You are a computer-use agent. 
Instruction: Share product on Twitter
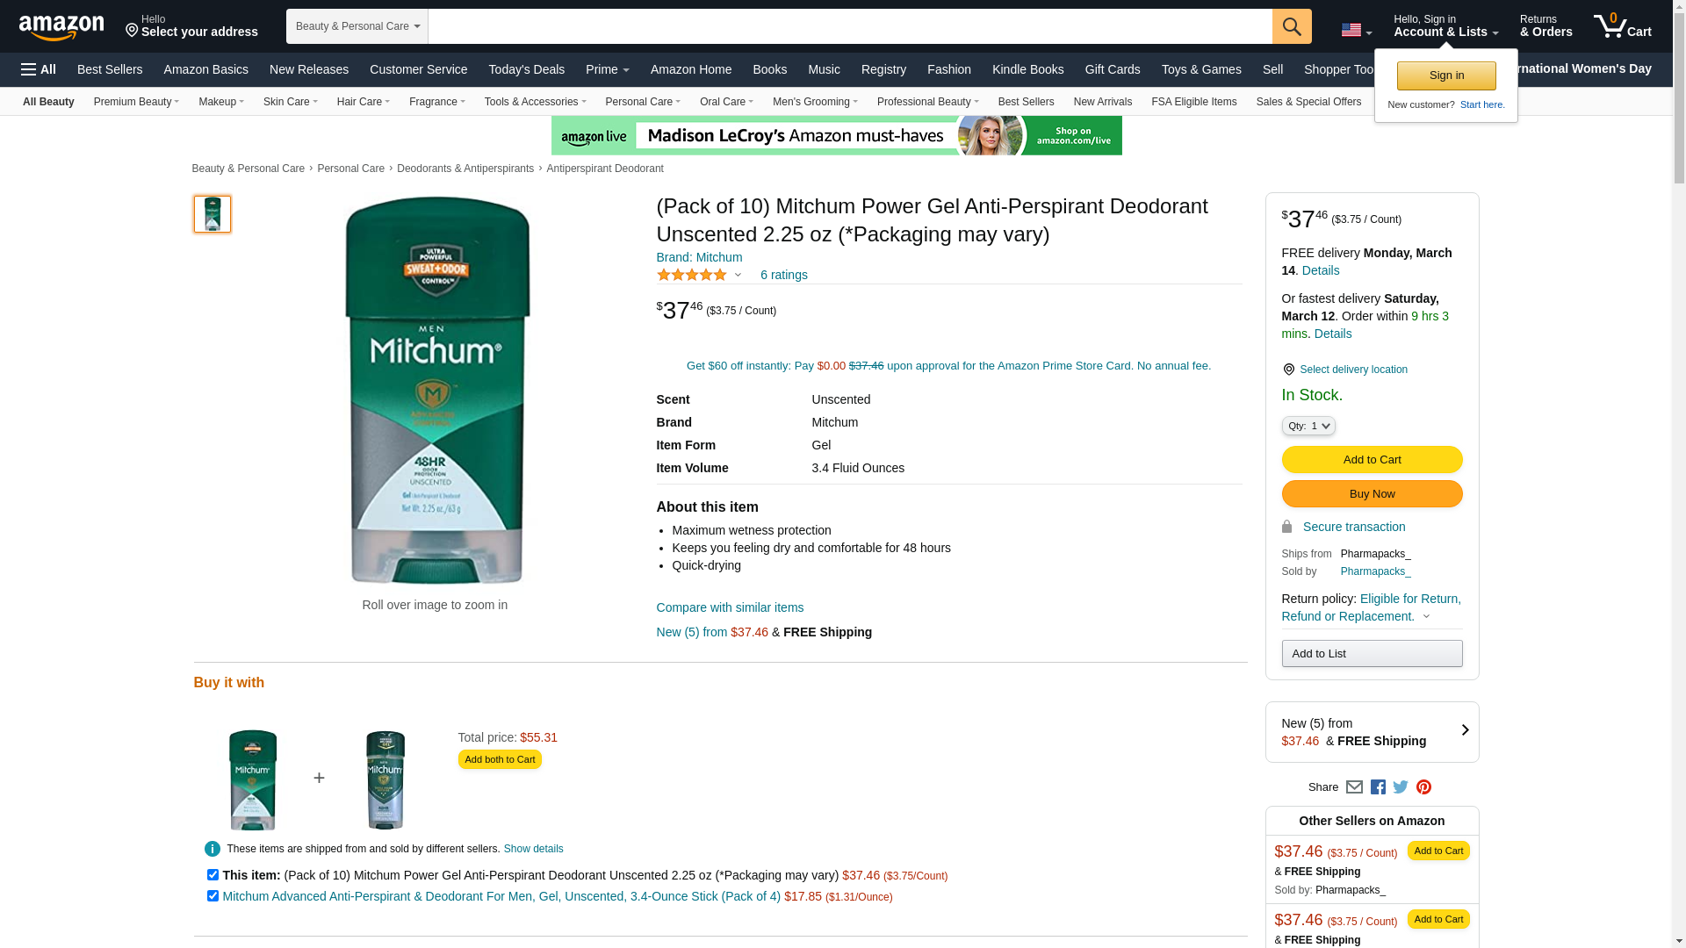(x=1401, y=787)
